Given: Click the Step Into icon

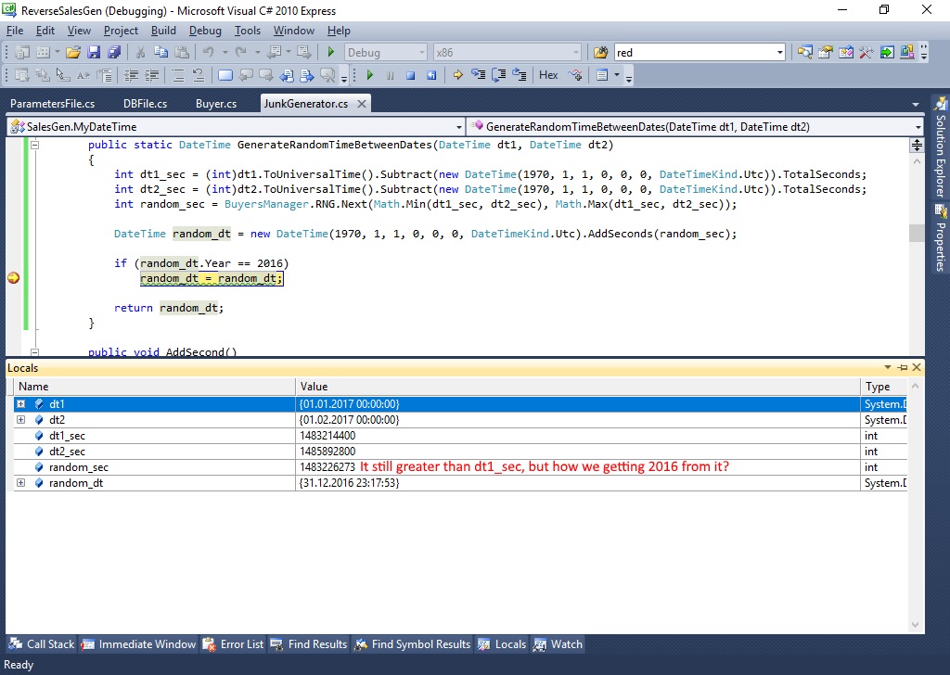Looking at the screenshot, I should coord(479,74).
